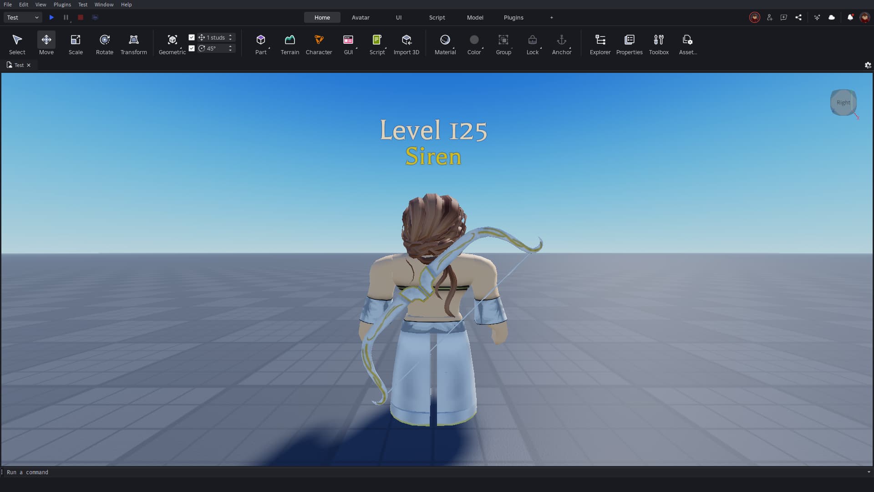Open the Plugins menu in menu bar
The height and width of the screenshot is (492, 874).
click(62, 5)
